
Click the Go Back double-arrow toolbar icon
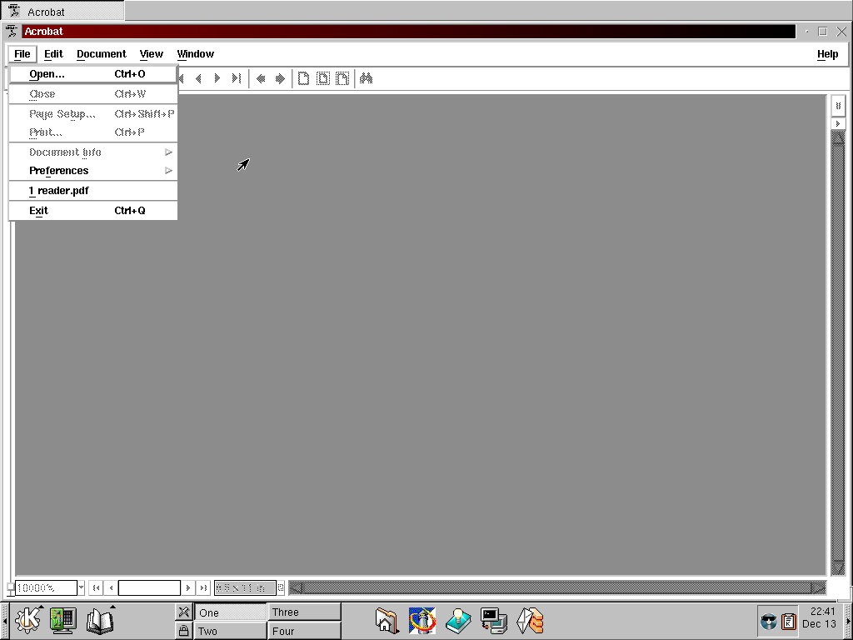pos(261,78)
